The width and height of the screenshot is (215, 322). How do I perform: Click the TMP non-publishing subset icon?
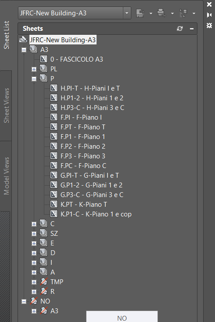coord(44,282)
